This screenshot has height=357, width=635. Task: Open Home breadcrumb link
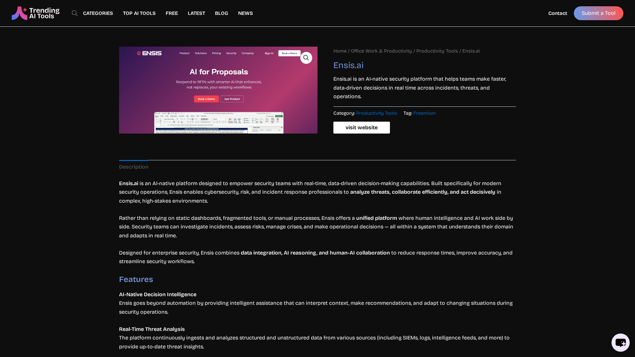(340, 51)
